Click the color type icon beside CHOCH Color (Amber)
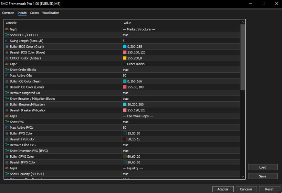282x193 pixels. [7, 58]
